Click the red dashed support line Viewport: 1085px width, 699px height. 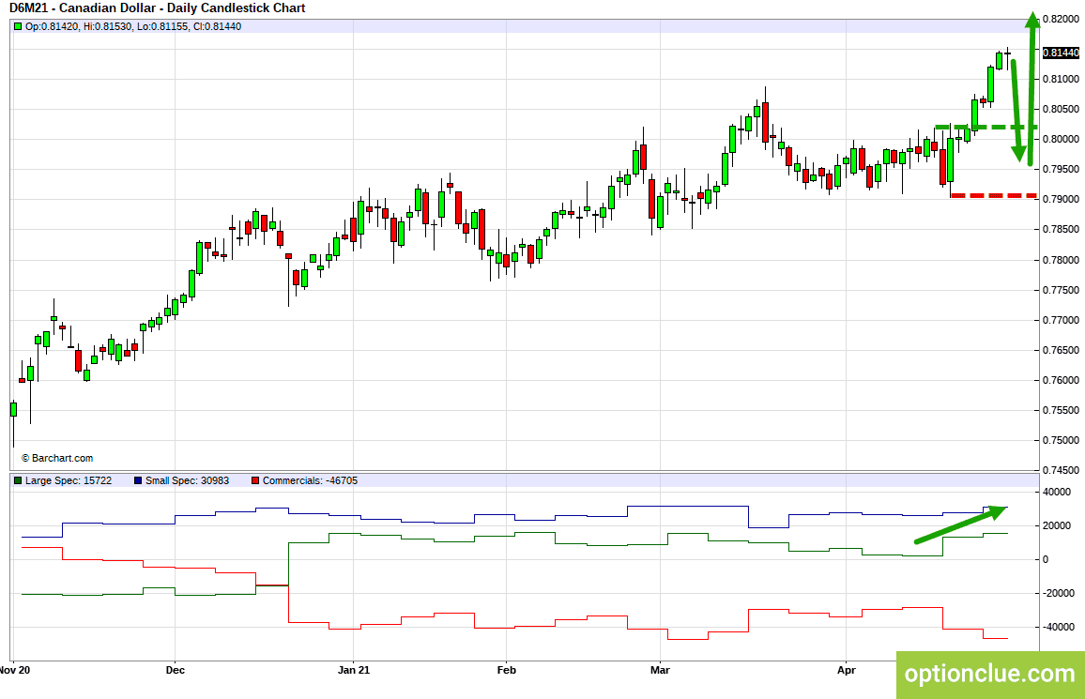click(x=994, y=196)
